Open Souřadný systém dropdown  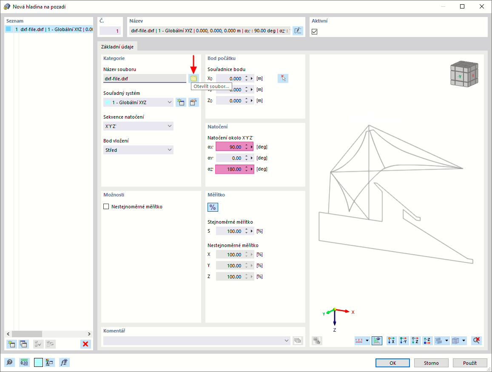138,102
